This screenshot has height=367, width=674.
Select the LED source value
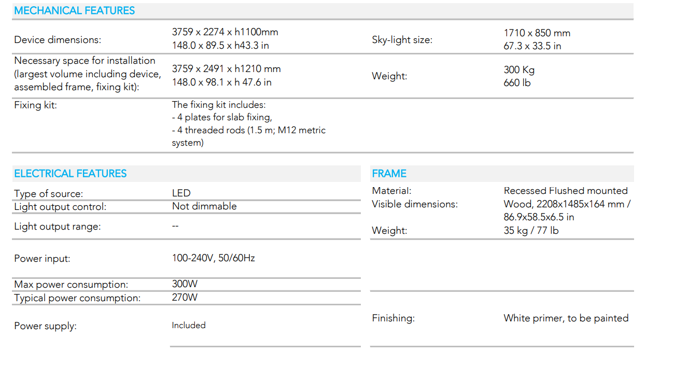pyautogui.click(x=181, y=193)
